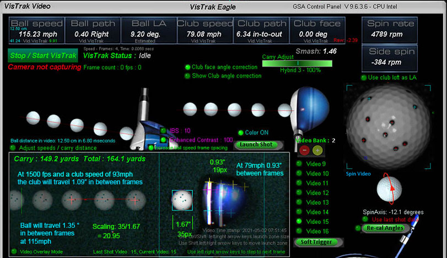Click the Ball speed readout panel
This screenshot has width=447, height=258.
[36, 30]
